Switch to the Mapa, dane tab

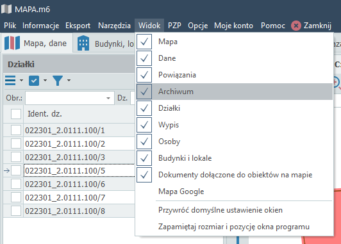37,44
